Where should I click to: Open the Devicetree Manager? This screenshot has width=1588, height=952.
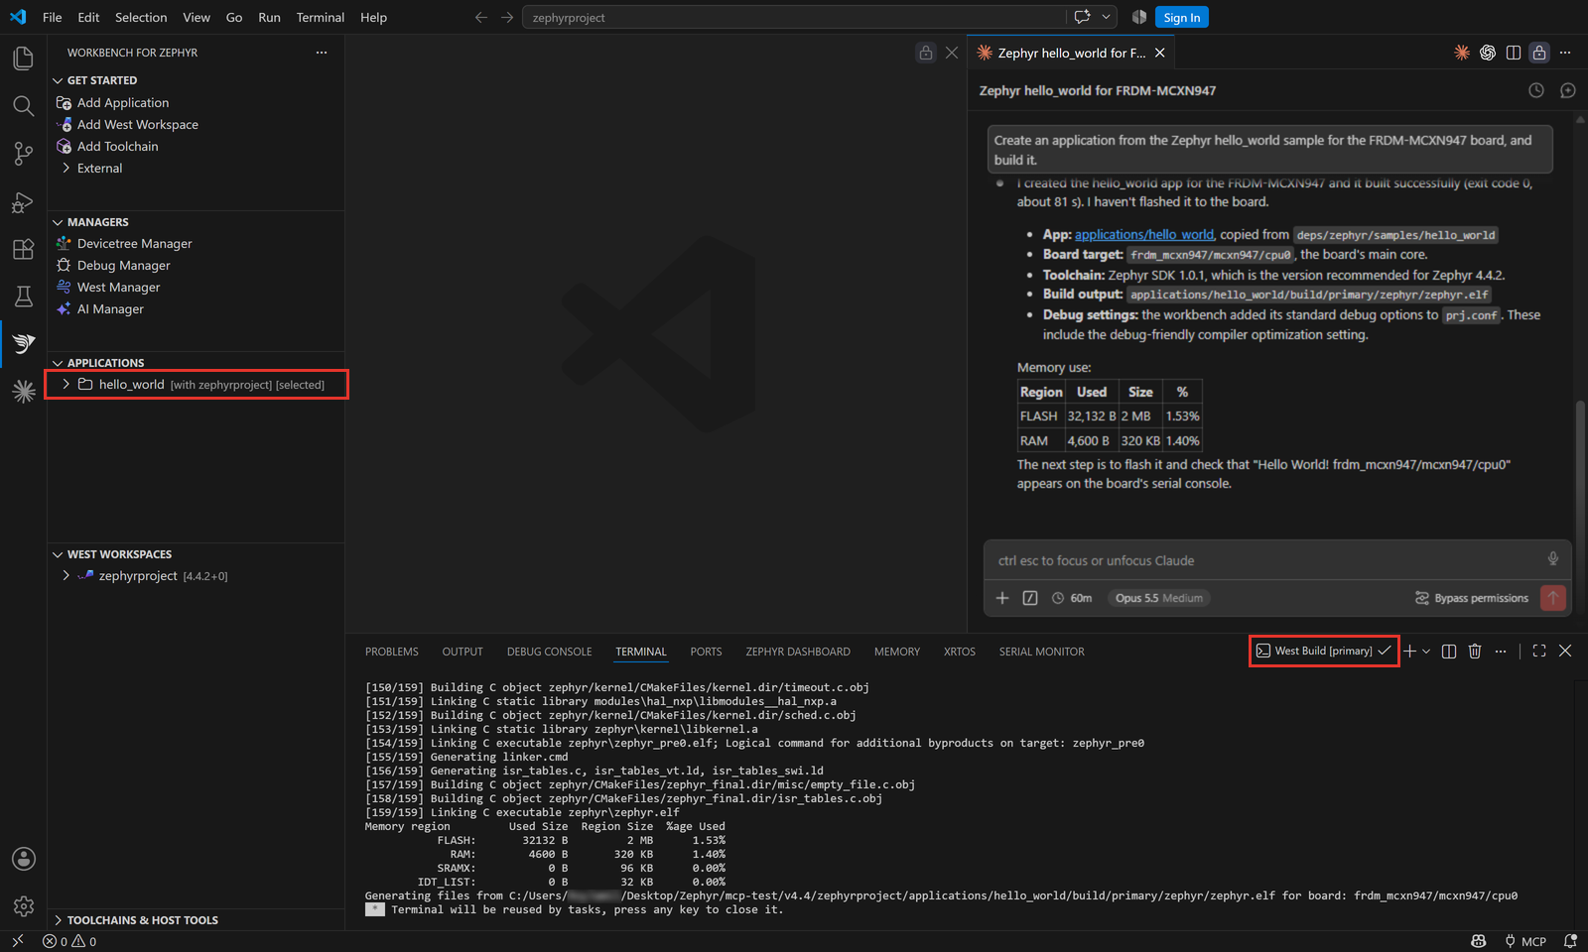(135, 243)
